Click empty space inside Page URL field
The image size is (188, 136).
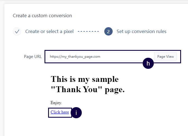128,57
